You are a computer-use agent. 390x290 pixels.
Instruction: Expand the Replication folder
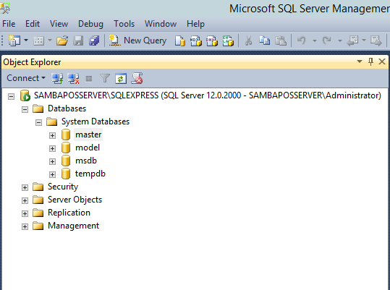pyautogui.click(x=25, y=214)
